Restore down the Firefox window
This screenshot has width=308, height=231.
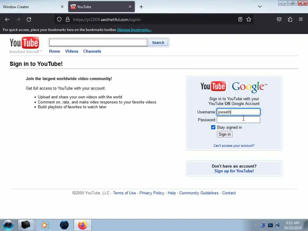point(292,3)
